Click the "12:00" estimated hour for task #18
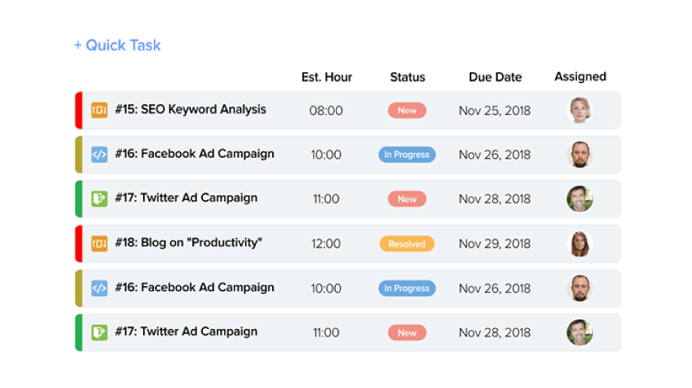The image size is (692, 388). point(326,244)
